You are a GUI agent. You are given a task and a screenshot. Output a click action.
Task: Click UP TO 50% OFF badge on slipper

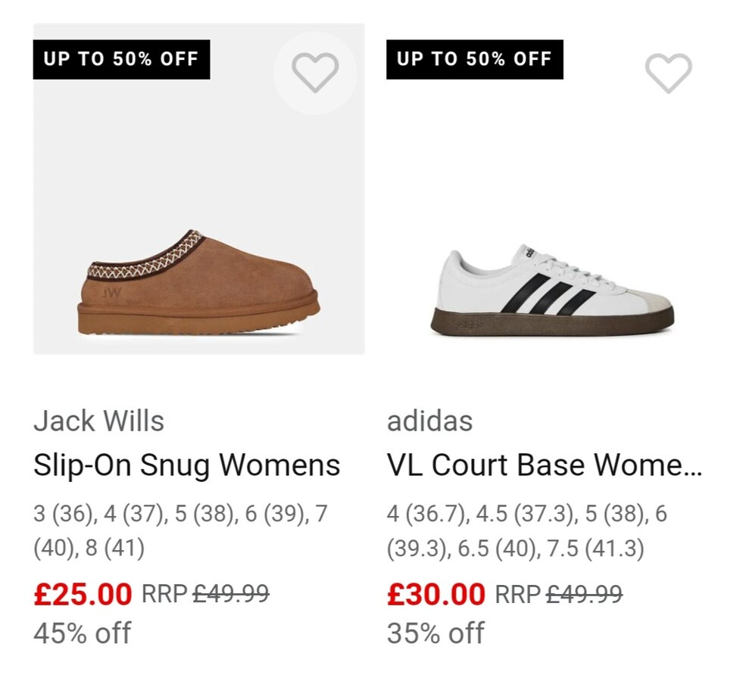pos(121,59)
